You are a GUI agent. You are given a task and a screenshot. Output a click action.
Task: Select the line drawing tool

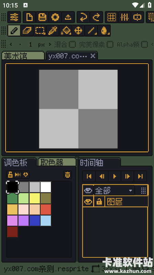click(x=91, y=30)
